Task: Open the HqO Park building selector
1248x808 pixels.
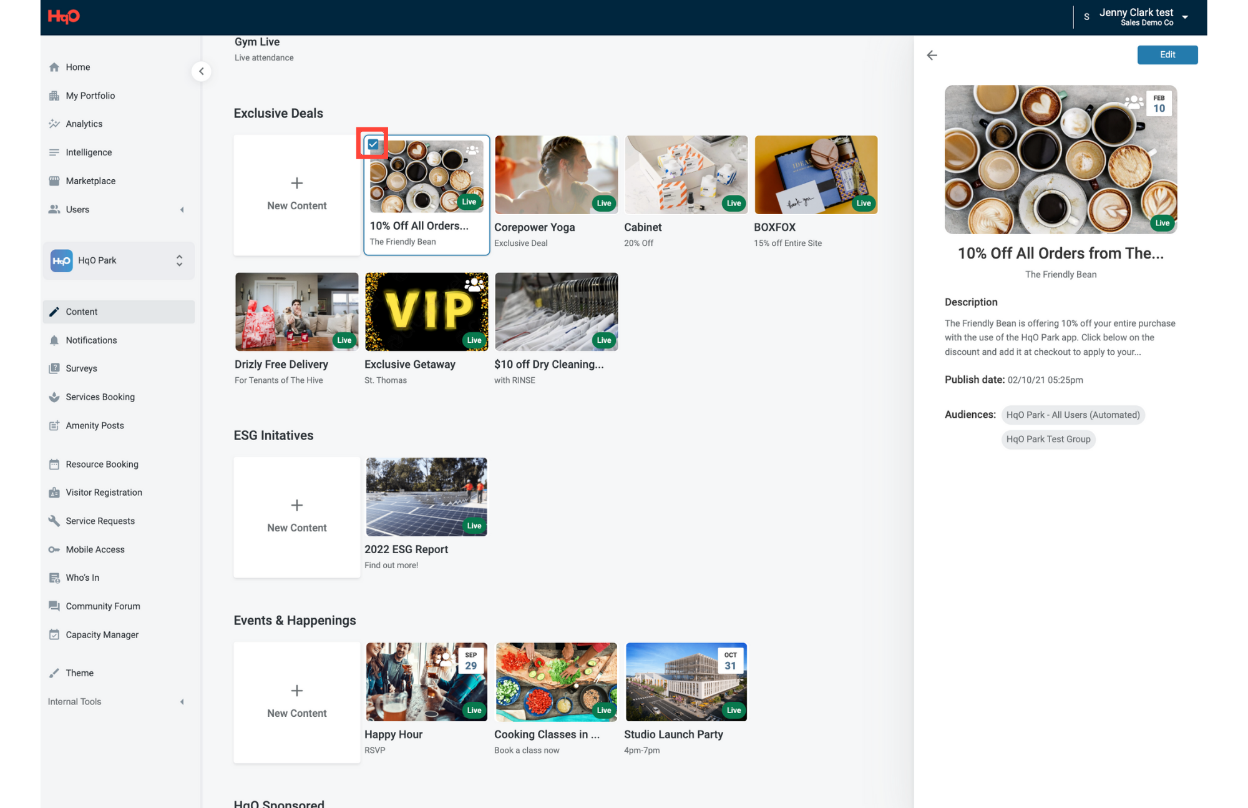Action: pyautogui.click(x=119, y=260)
